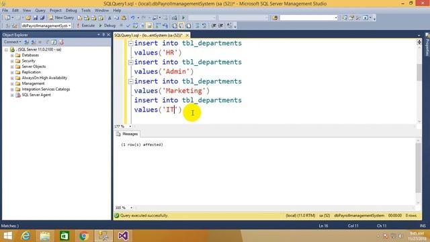Expand the Databases folder
This screenshot has height=242, width=430.
coord(12,55)
